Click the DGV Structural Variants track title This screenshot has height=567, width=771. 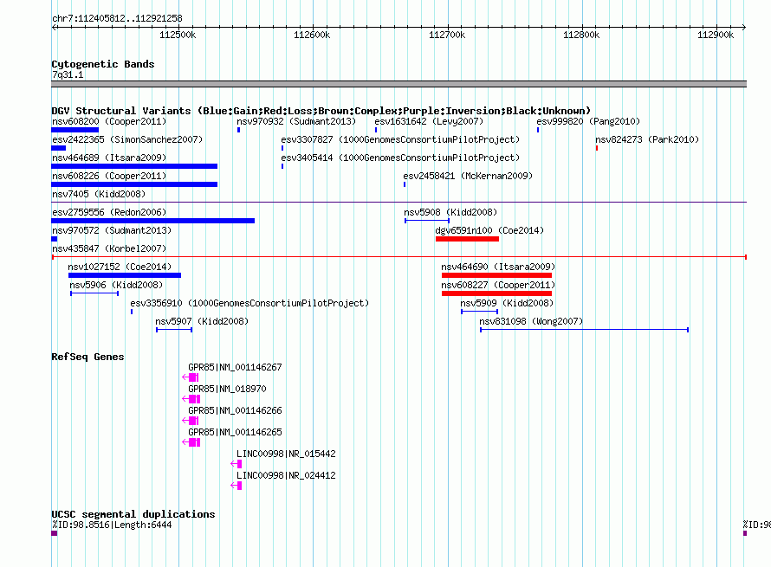coord(321,111)
